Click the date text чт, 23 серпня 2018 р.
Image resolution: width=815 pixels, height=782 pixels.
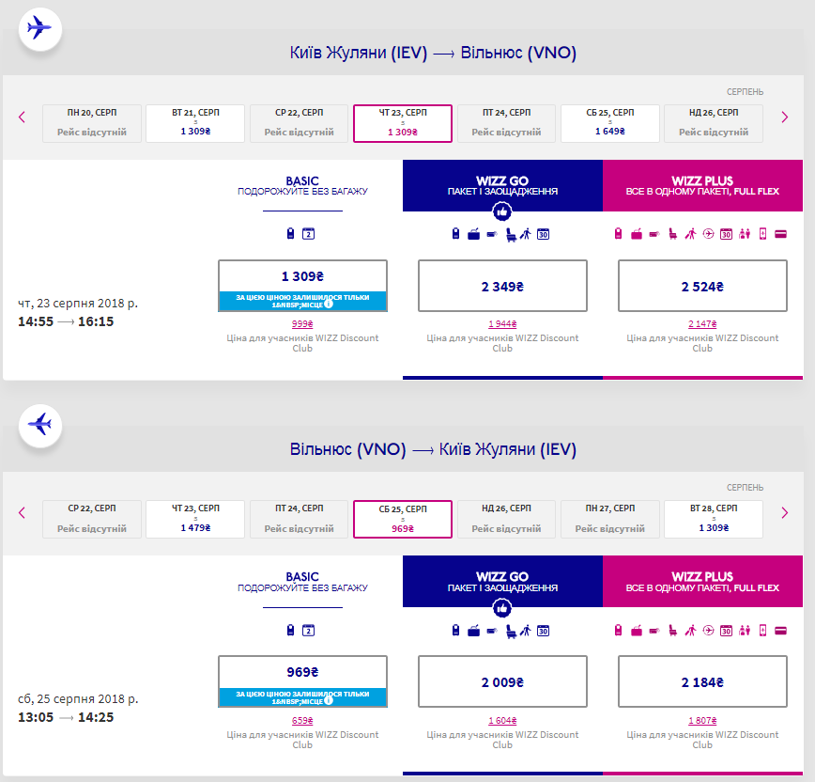point(77,304)
